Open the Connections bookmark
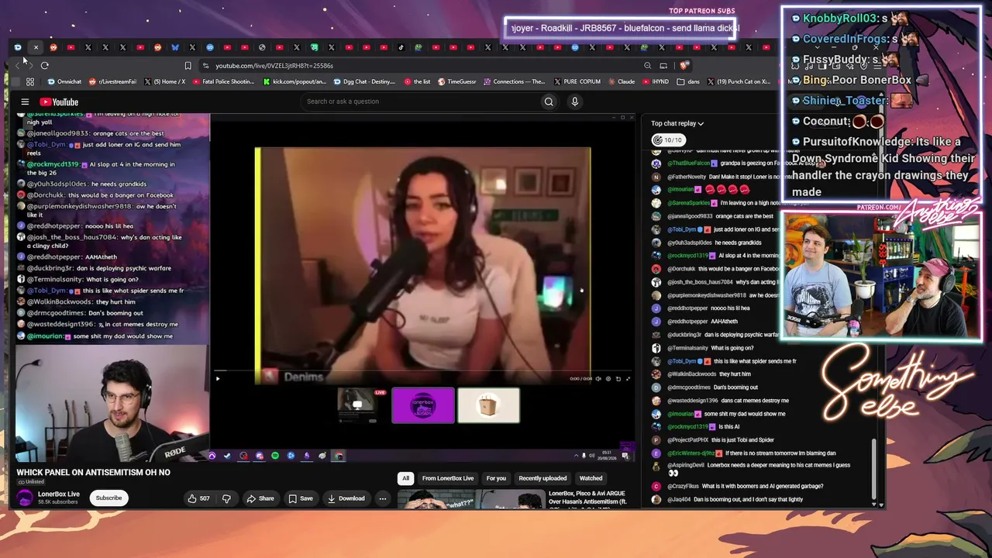 pos(515,81)
